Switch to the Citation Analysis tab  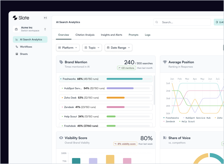tap(85, 35)
